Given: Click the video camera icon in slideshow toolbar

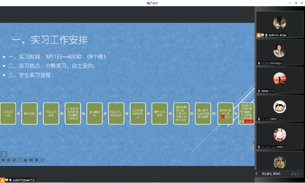Looking at the screenshot, I should (x=25, y=160).
